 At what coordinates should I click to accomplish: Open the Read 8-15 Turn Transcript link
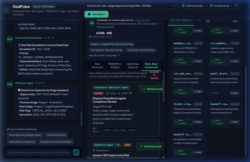click(104, 56)
